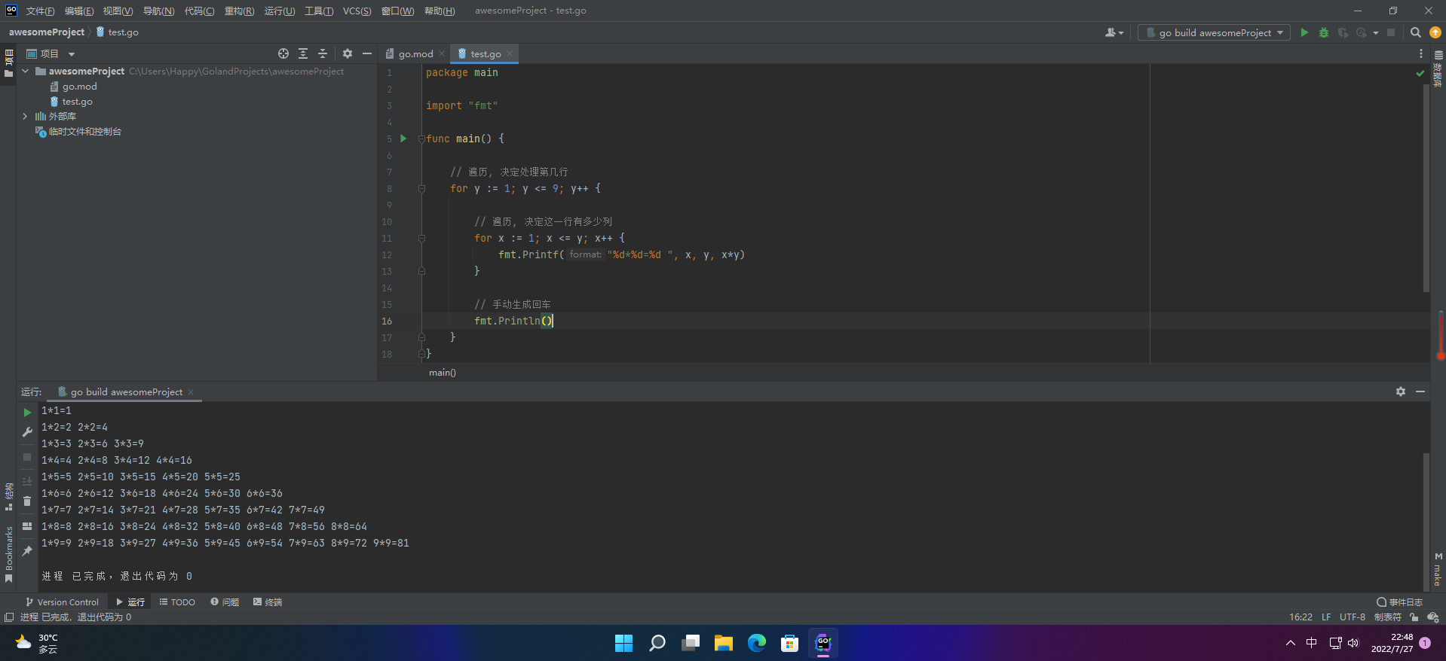This screenshot has height=661, width=1446.
Task: Minimize the Run tool window
Action: pyautogui.click(x=1420, y=391)
